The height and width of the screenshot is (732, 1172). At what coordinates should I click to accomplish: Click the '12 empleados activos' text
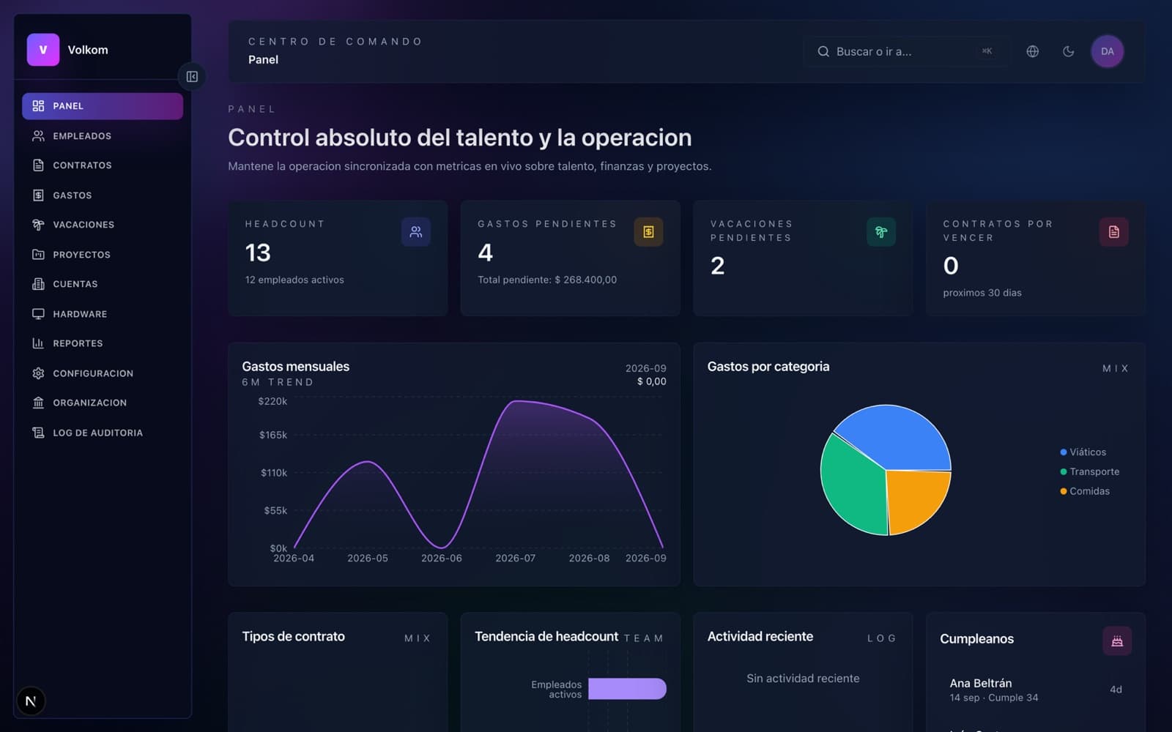[294, 280]
